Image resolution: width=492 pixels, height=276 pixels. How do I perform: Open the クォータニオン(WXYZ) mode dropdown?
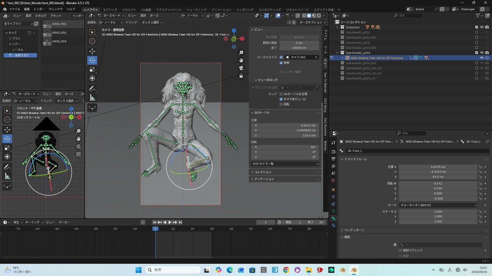(x=439, y=205)
